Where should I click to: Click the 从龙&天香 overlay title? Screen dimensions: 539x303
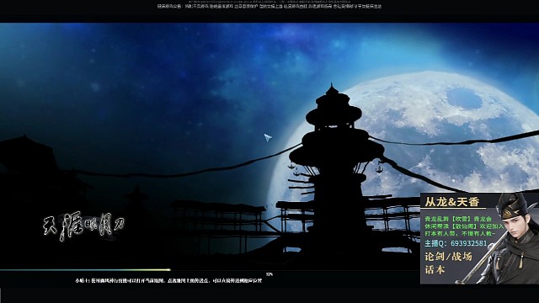(451, 202)
